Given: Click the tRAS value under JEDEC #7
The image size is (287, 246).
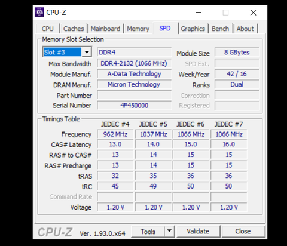Looking at the screenshot, I should pos(229,176).
